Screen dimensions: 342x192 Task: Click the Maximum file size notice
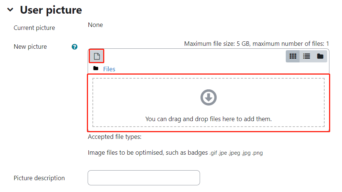(x=257, y=44)
